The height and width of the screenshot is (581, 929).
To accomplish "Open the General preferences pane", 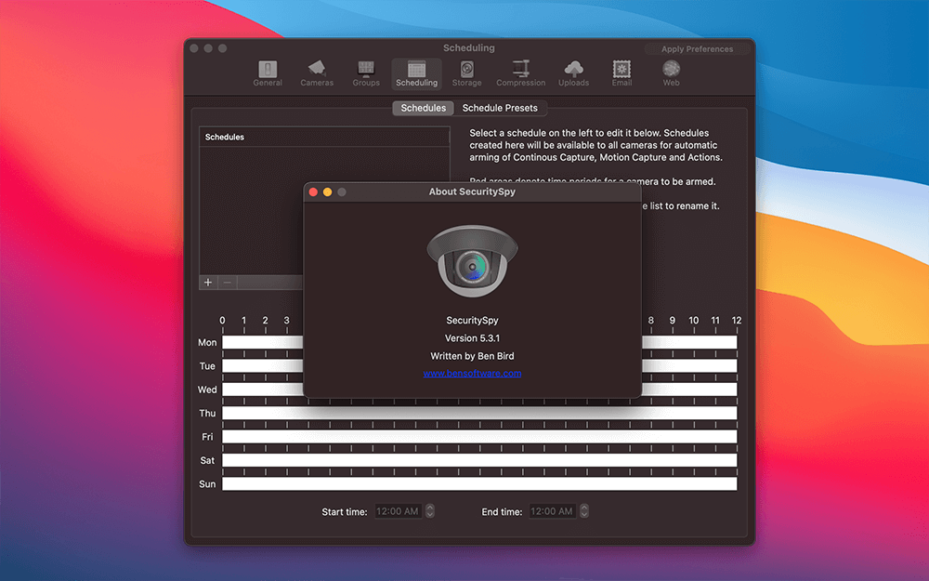I will tap(268, 74).
